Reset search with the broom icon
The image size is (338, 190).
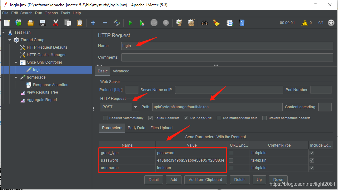pyautogui.click(x=216, y=23)
